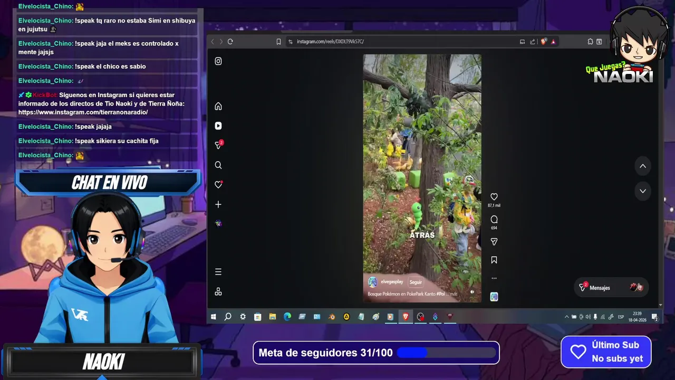Click ESP language indicator in tray
The width and height of the screenshot is (675, 380).
coord(621,317)
